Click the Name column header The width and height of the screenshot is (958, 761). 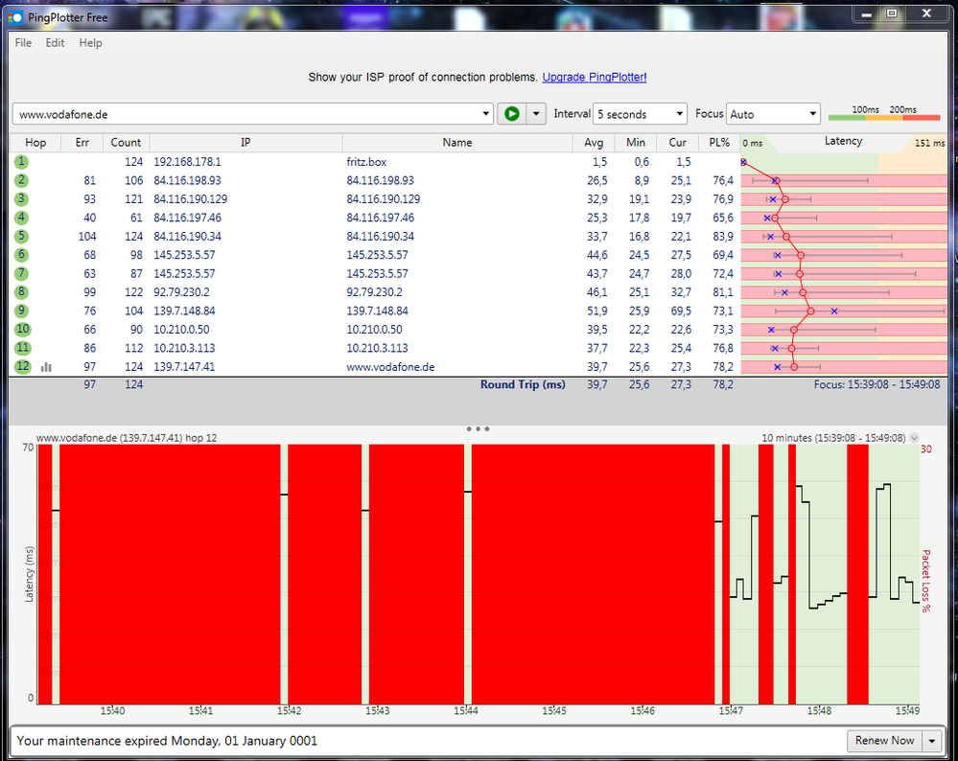pyautogui.click(x=457, y=142)
